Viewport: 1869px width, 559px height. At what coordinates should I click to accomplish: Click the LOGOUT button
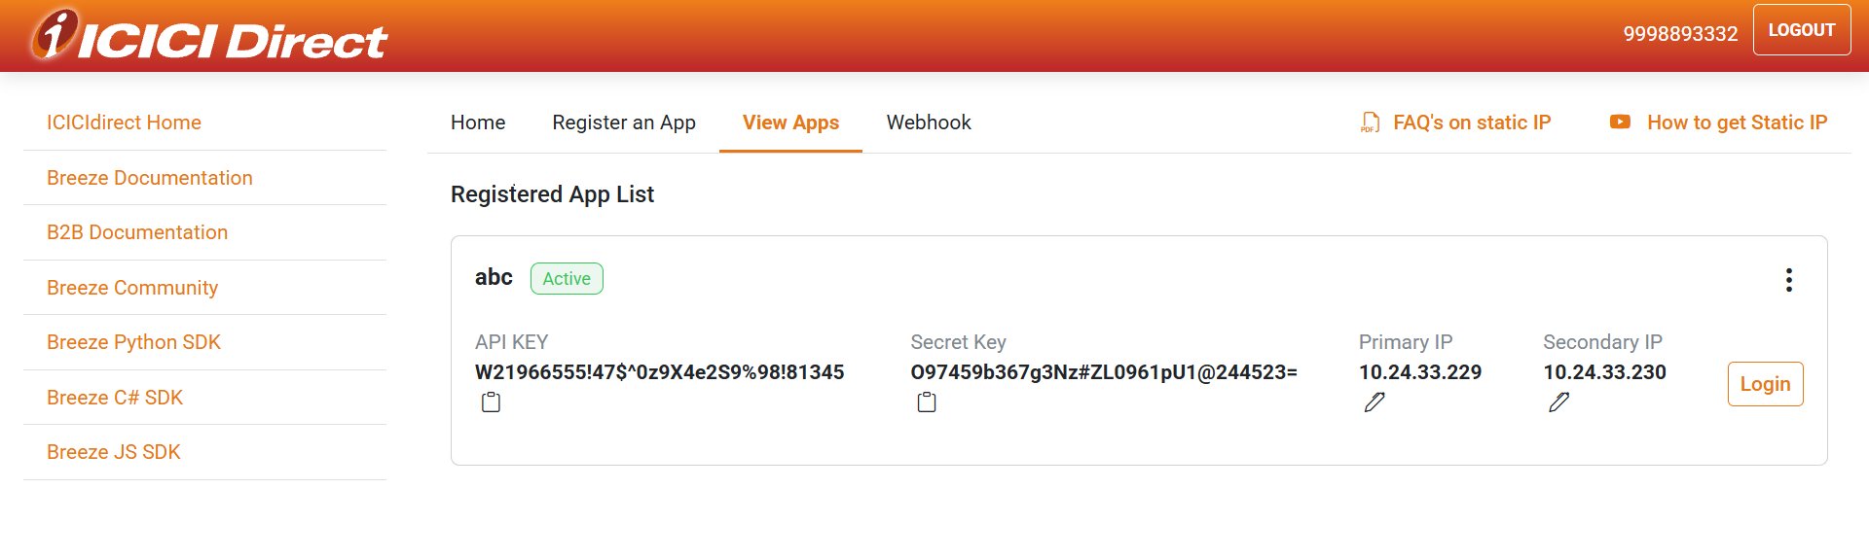click(1801, 30)
